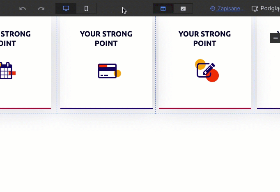Click the redo arrow in toolbar

pyautogui.click(x=41, y=9)
